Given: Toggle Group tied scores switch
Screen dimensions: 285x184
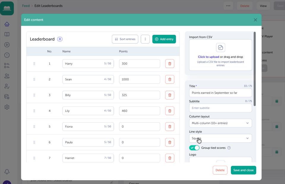Looking at the screenshot, I should click(x=194, y=148).
